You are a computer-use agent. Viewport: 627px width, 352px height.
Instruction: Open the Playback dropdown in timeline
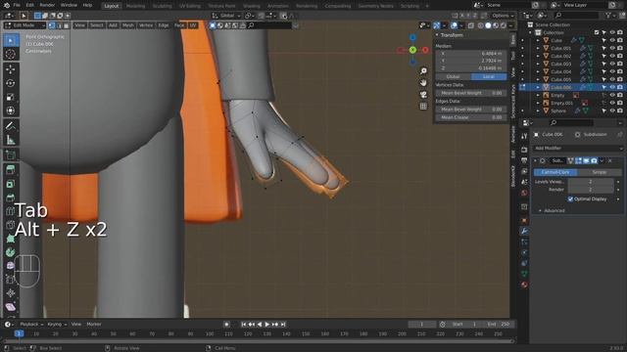click(31, 324)
